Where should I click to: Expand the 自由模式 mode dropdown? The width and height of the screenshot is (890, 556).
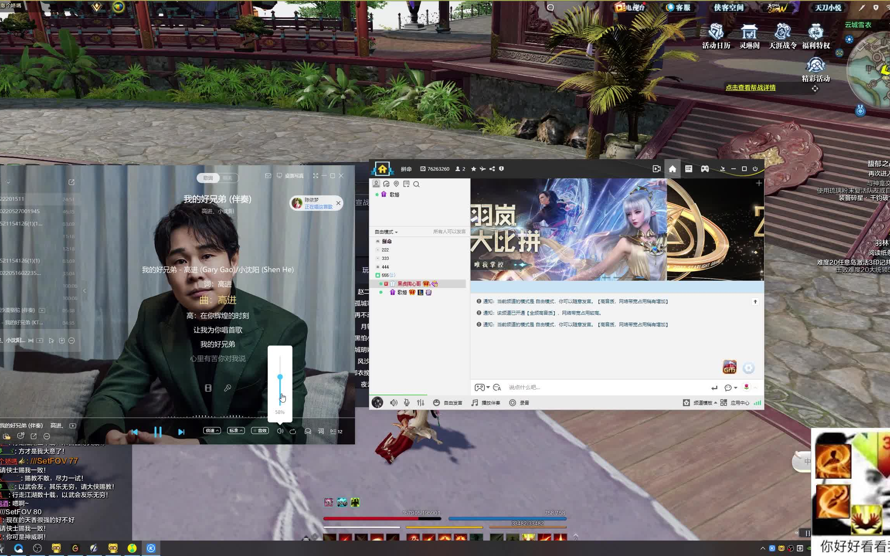point(386,232)
